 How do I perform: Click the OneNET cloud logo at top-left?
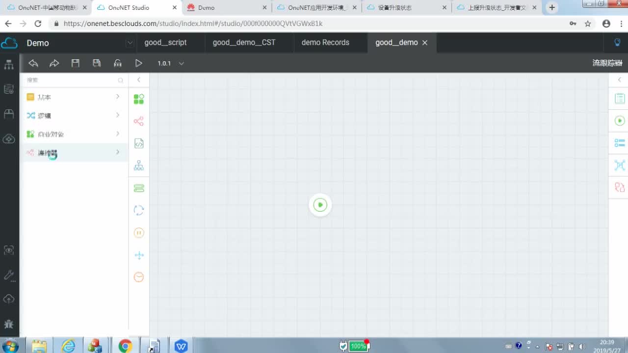(9, 43)
